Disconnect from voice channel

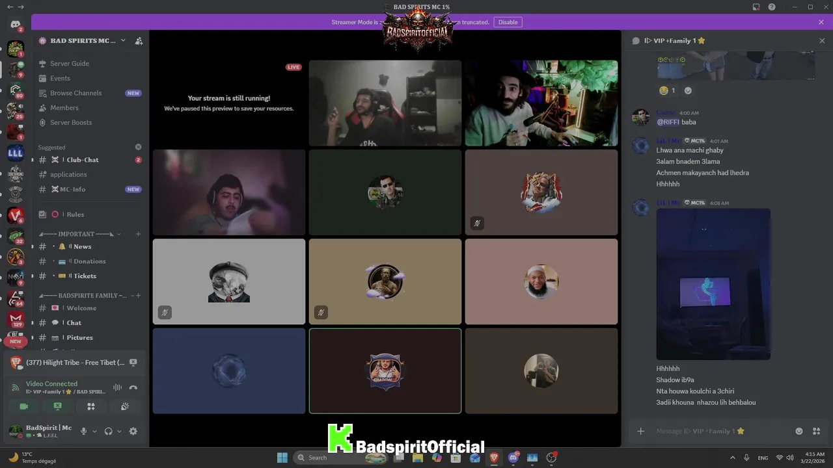tap(133, 387)
